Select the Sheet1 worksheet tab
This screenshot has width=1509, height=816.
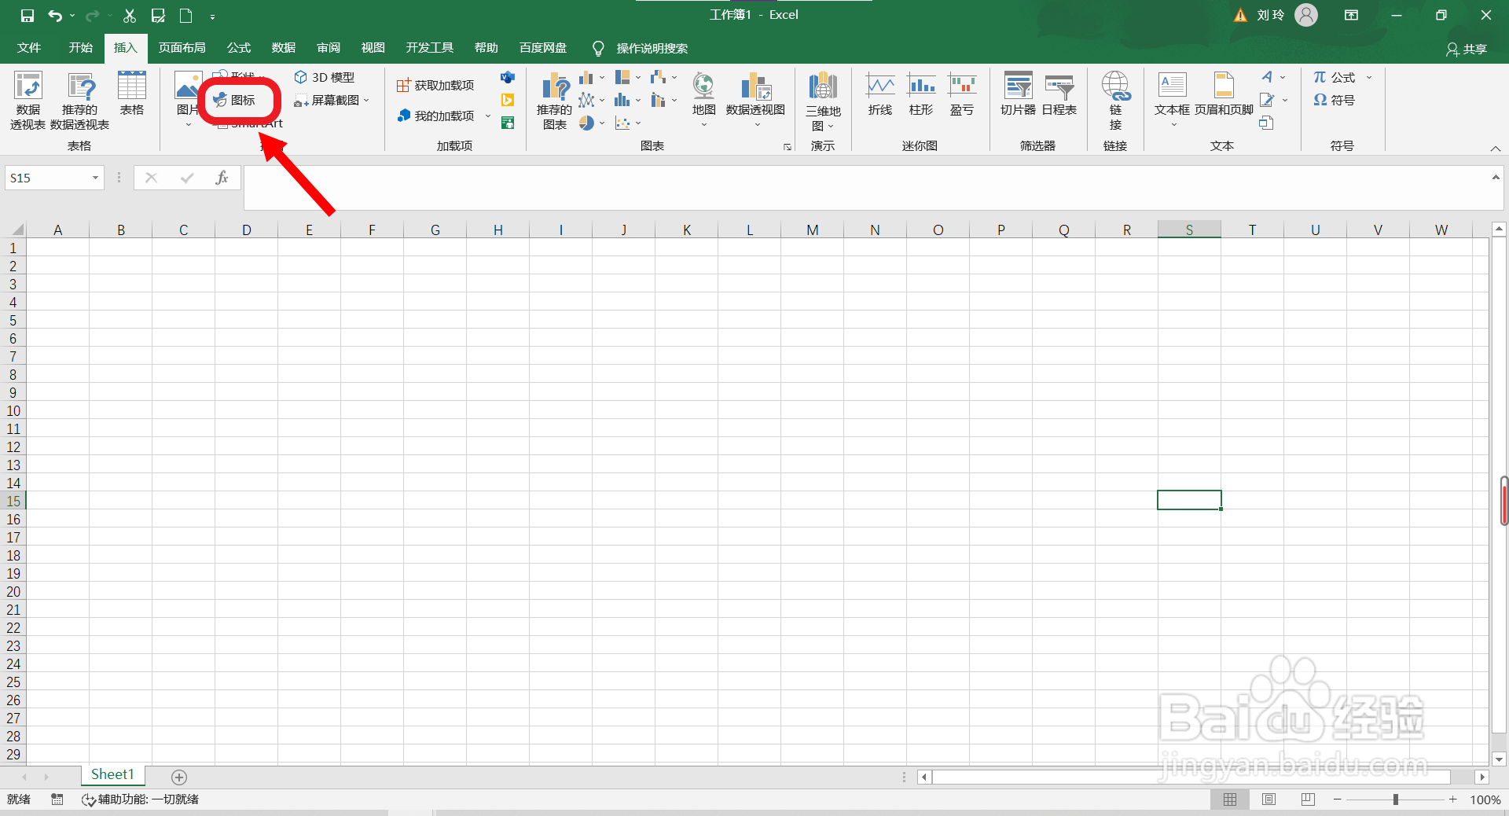(112, 774)
